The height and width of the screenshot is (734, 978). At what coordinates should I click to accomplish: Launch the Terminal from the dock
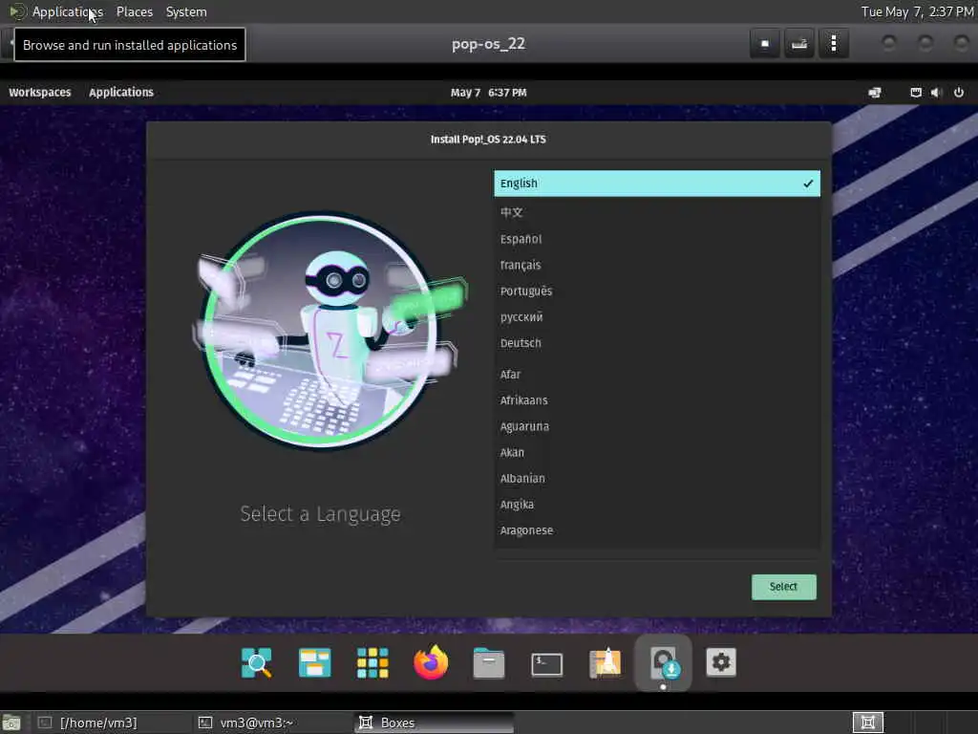click(x=546, y=664)
